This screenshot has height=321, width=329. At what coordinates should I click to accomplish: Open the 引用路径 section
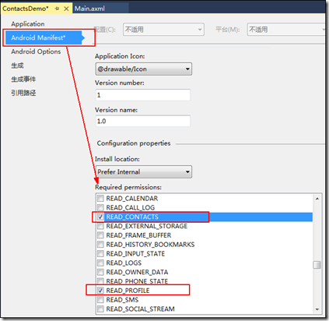[x=23, y=93]
